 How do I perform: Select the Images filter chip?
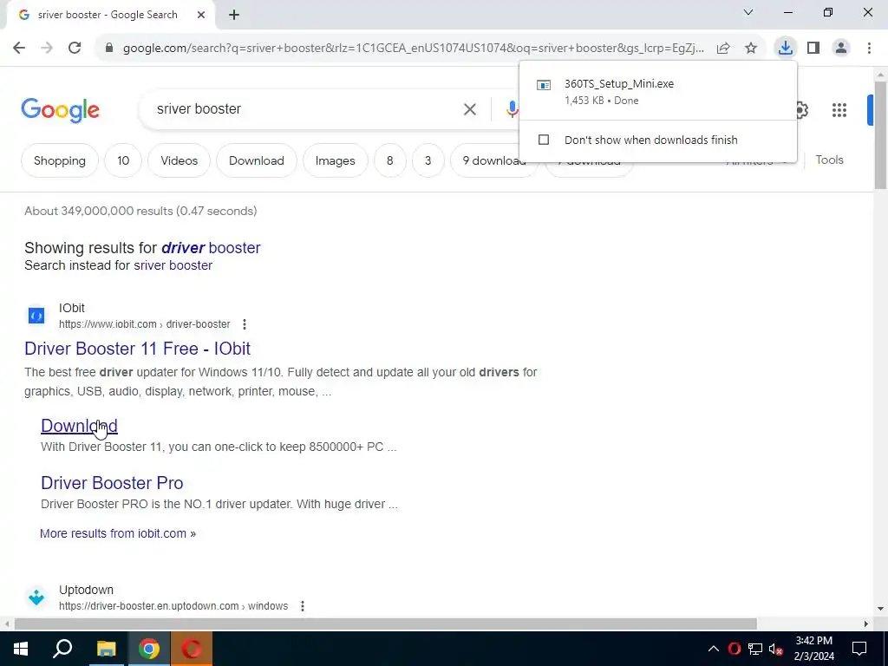tap(336, 160)
